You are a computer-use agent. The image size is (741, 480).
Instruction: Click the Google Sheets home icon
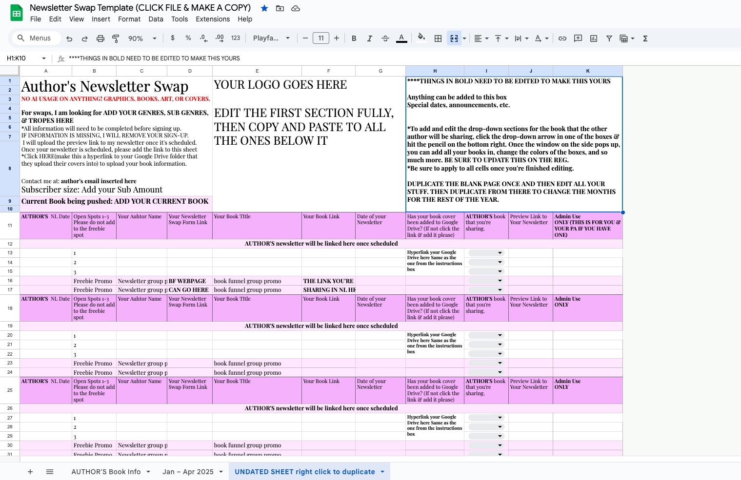tap(17, 13)
